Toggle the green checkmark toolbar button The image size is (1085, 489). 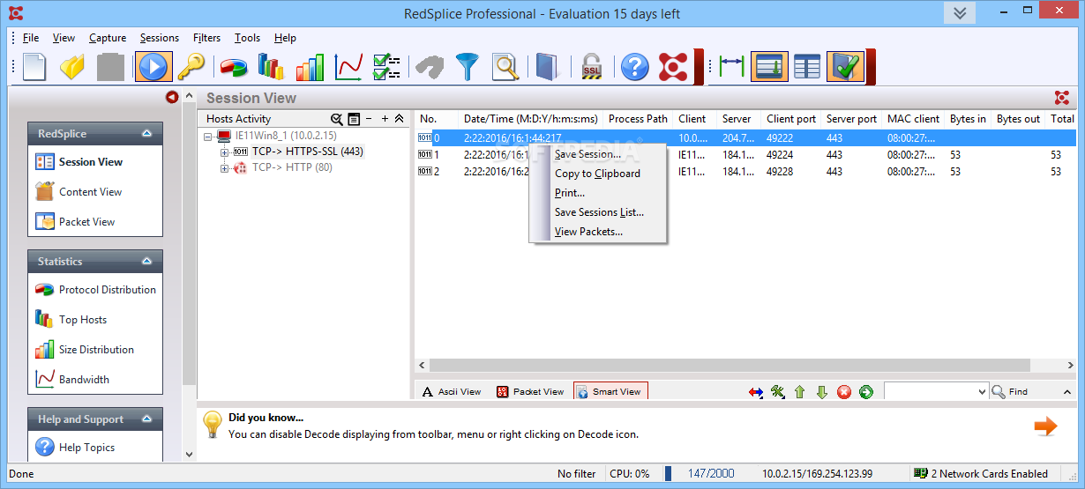click(845, 67)
